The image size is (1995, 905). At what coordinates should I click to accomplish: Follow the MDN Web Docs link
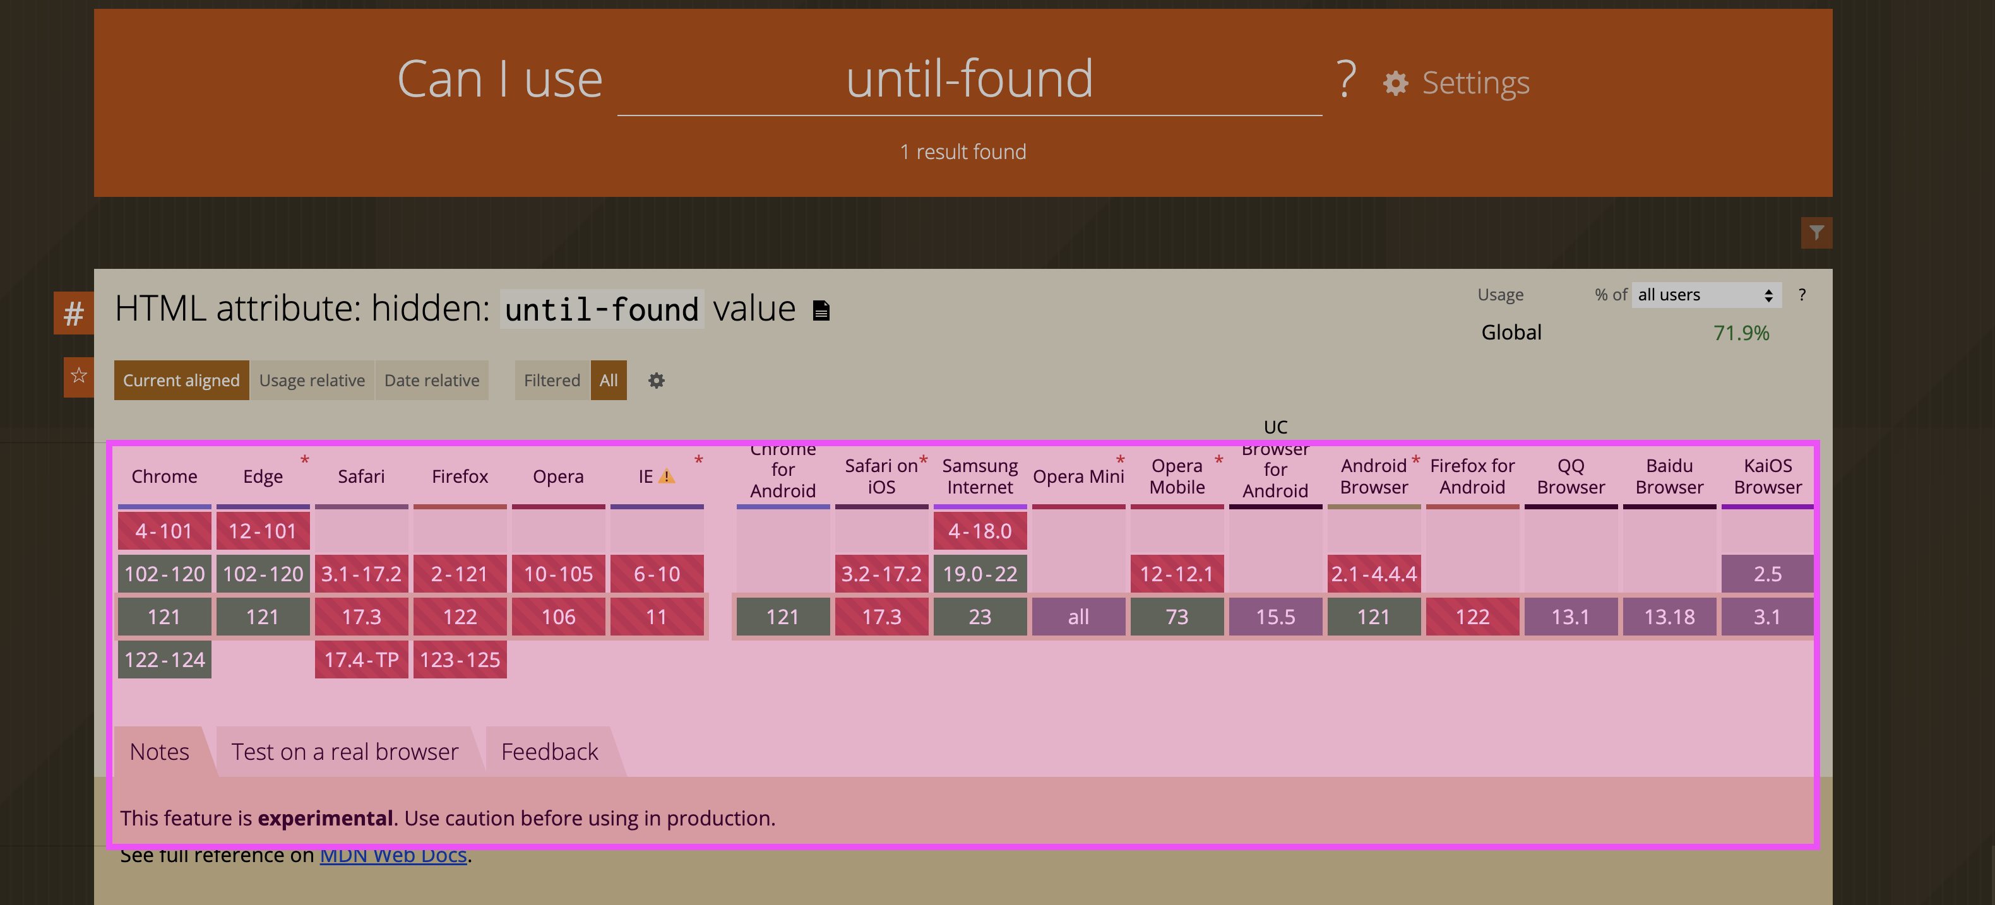point(393,855)
